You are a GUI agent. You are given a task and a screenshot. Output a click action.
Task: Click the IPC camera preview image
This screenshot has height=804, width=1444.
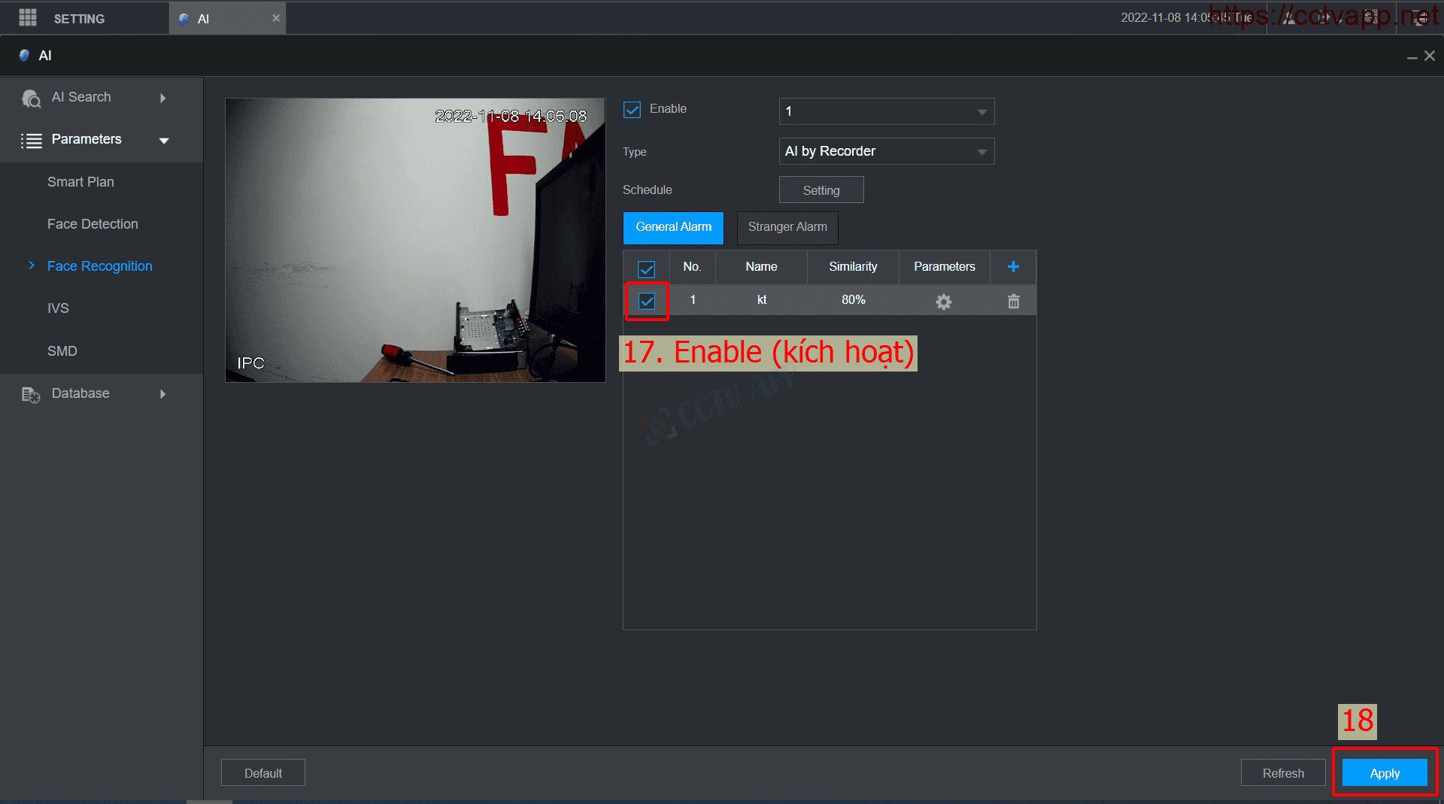pos(415,240)
